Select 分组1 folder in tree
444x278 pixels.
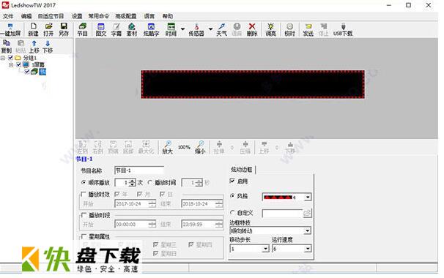pos(30,58)
